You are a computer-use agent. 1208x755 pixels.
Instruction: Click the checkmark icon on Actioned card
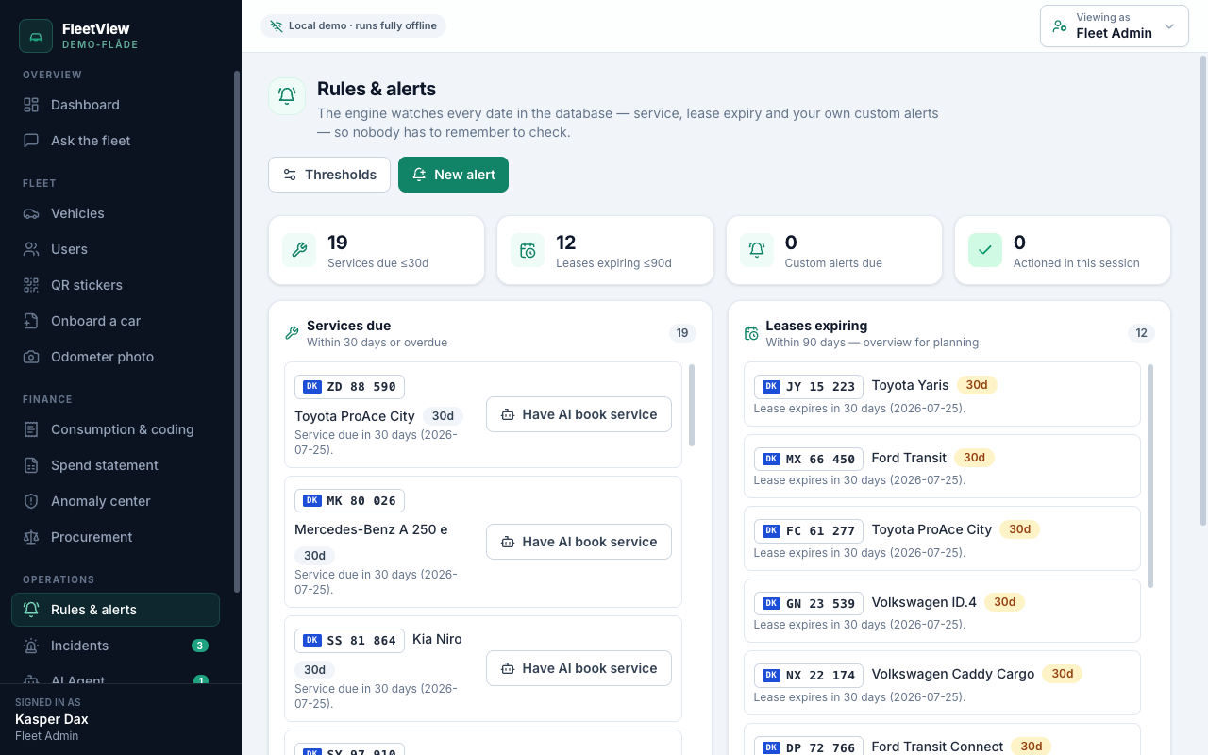coord(985,250)
